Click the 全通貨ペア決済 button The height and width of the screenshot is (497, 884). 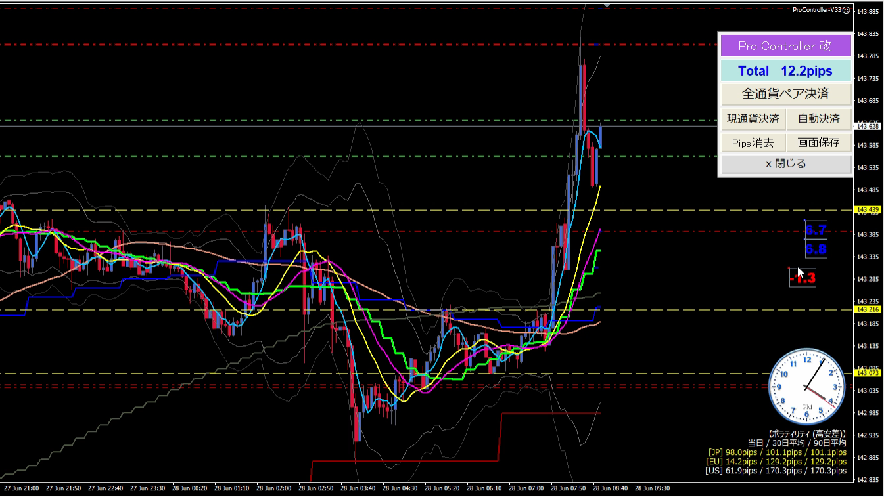click(x=786, y=94)
